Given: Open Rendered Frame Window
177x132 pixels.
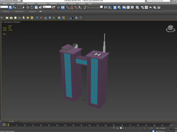Looking at the screenshot, I should (x=146, y=7).
